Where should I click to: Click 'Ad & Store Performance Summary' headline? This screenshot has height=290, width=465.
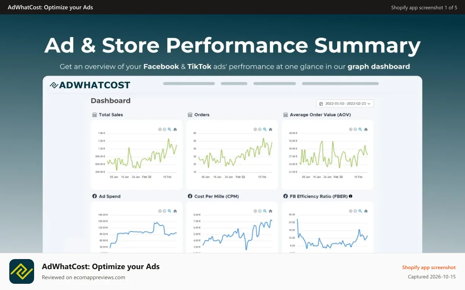(232, 45)
